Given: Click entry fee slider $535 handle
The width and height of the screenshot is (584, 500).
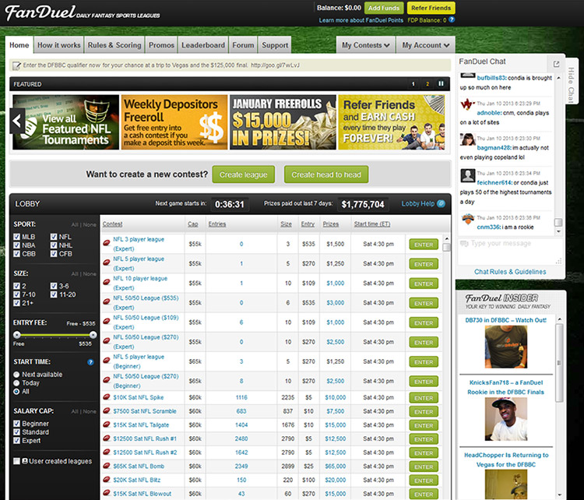Looking at the screenshot, I should [x=93, y=335].
